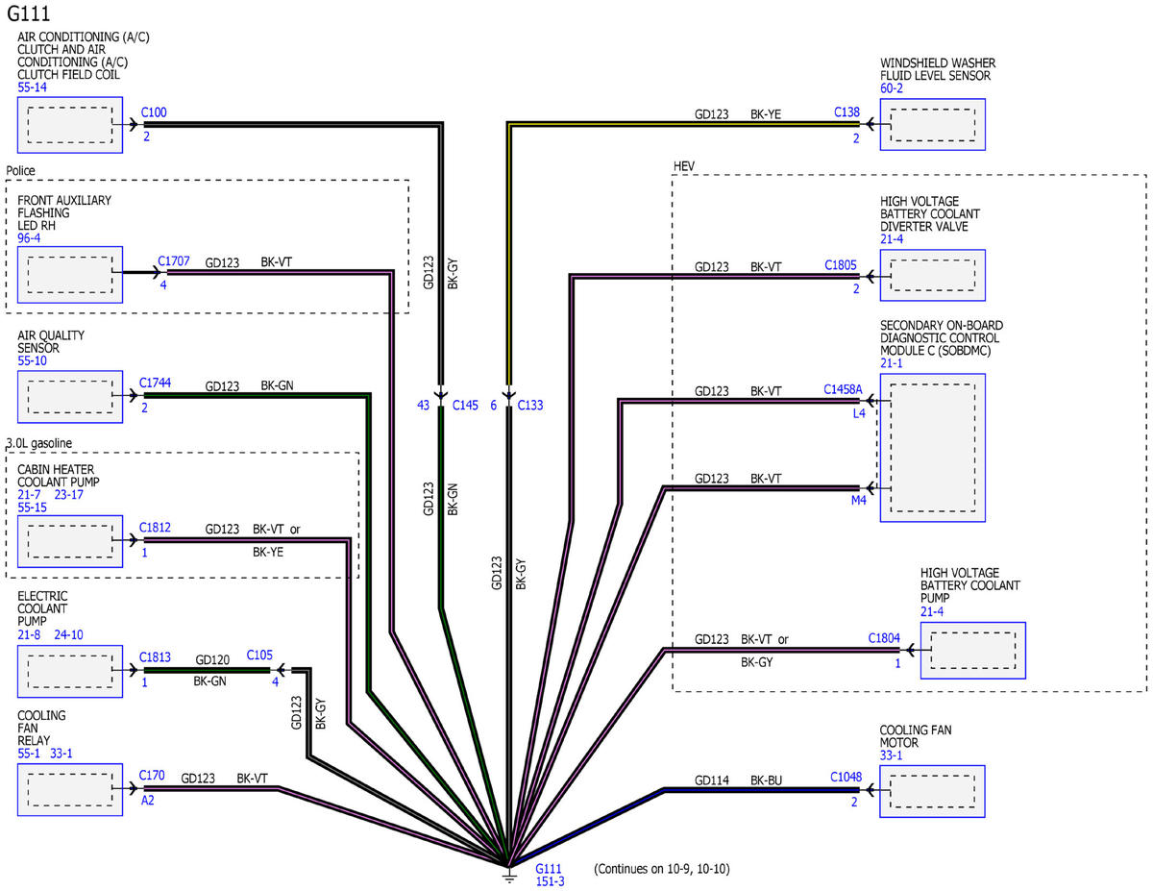The width and height of the screenshot is (1153, 891).
Task: Open connector C100 link
Action: pos(154,112)
